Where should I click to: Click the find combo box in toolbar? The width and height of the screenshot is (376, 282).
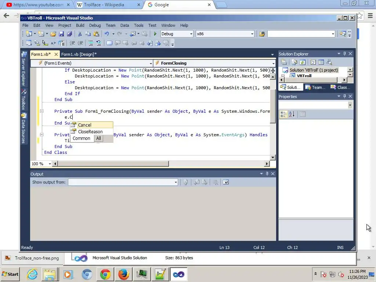pos(301,34)
